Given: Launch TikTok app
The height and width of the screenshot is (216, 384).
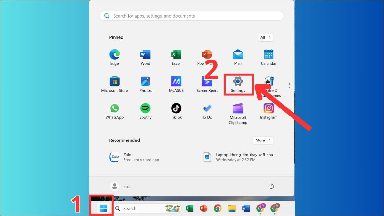Looking at the screenshot, I should coord(176,111).
